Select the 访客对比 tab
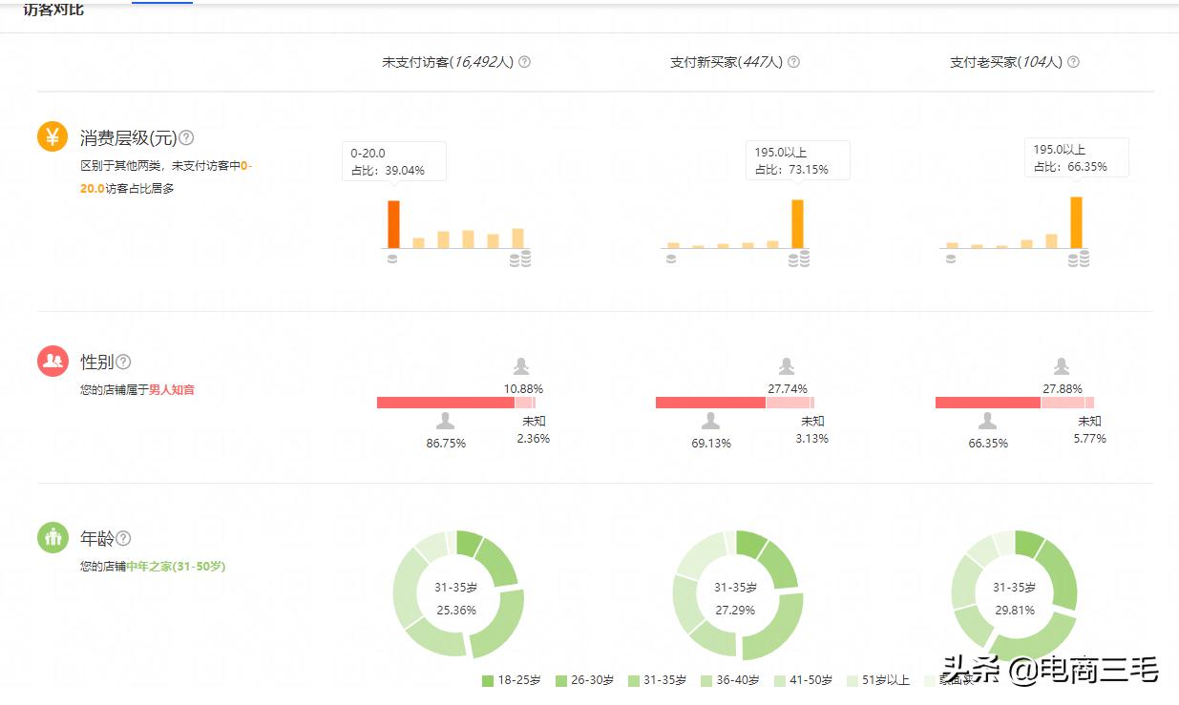The image size is (1179, 705). click(x=53, y=10)
